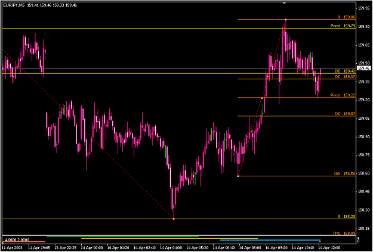Click the indicator values '4.0000 2.0000'
Screen dimensions: 373x252
17,240
